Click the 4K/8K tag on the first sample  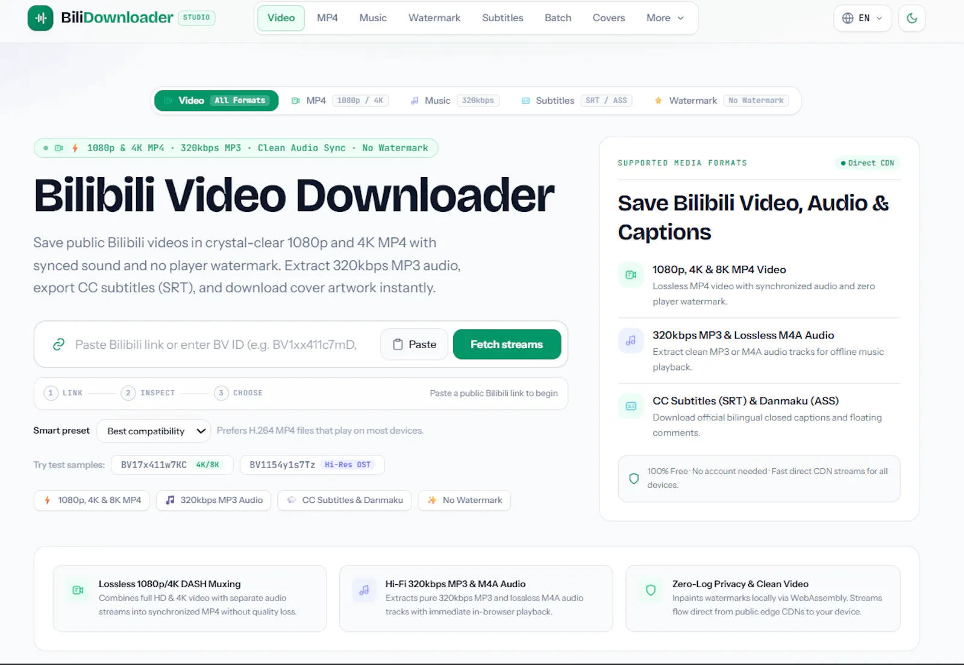208,465
